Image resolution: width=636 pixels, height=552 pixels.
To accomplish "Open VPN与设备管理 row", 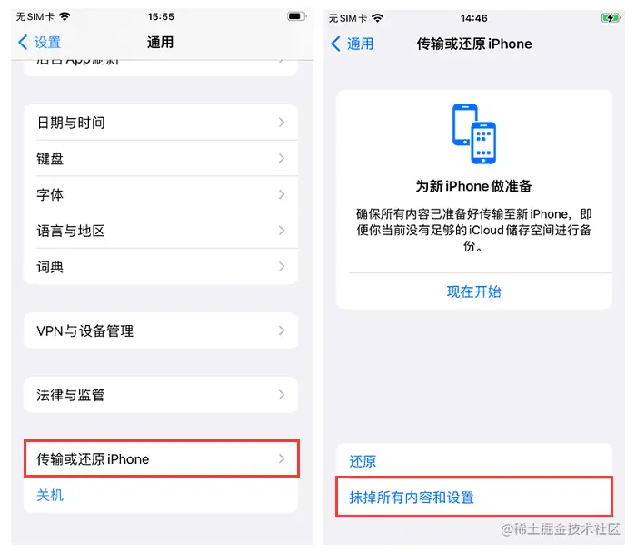I will 161,330.
